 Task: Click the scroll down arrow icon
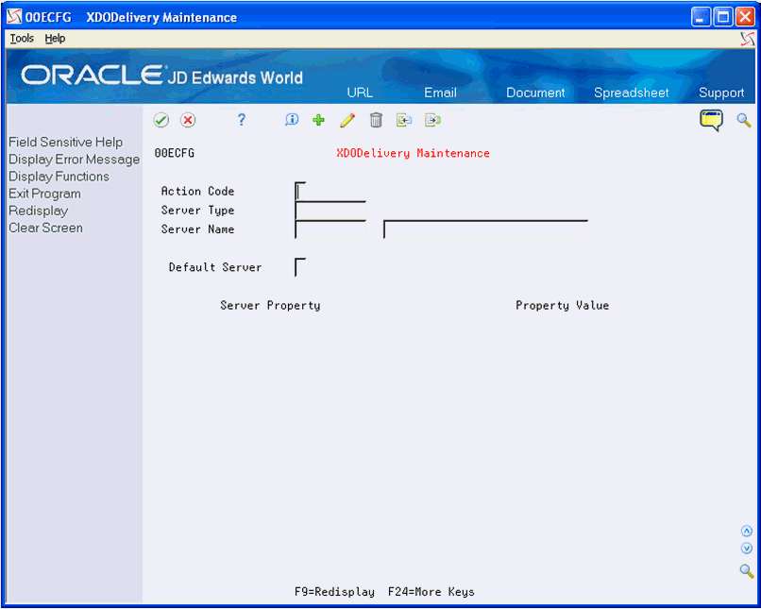pos(747,549)
